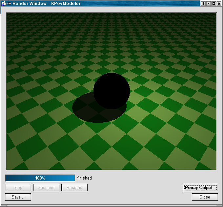This screenshot has height=207, width=223.
Task: Save the rendered image via Save...
Action: (18, 197)
